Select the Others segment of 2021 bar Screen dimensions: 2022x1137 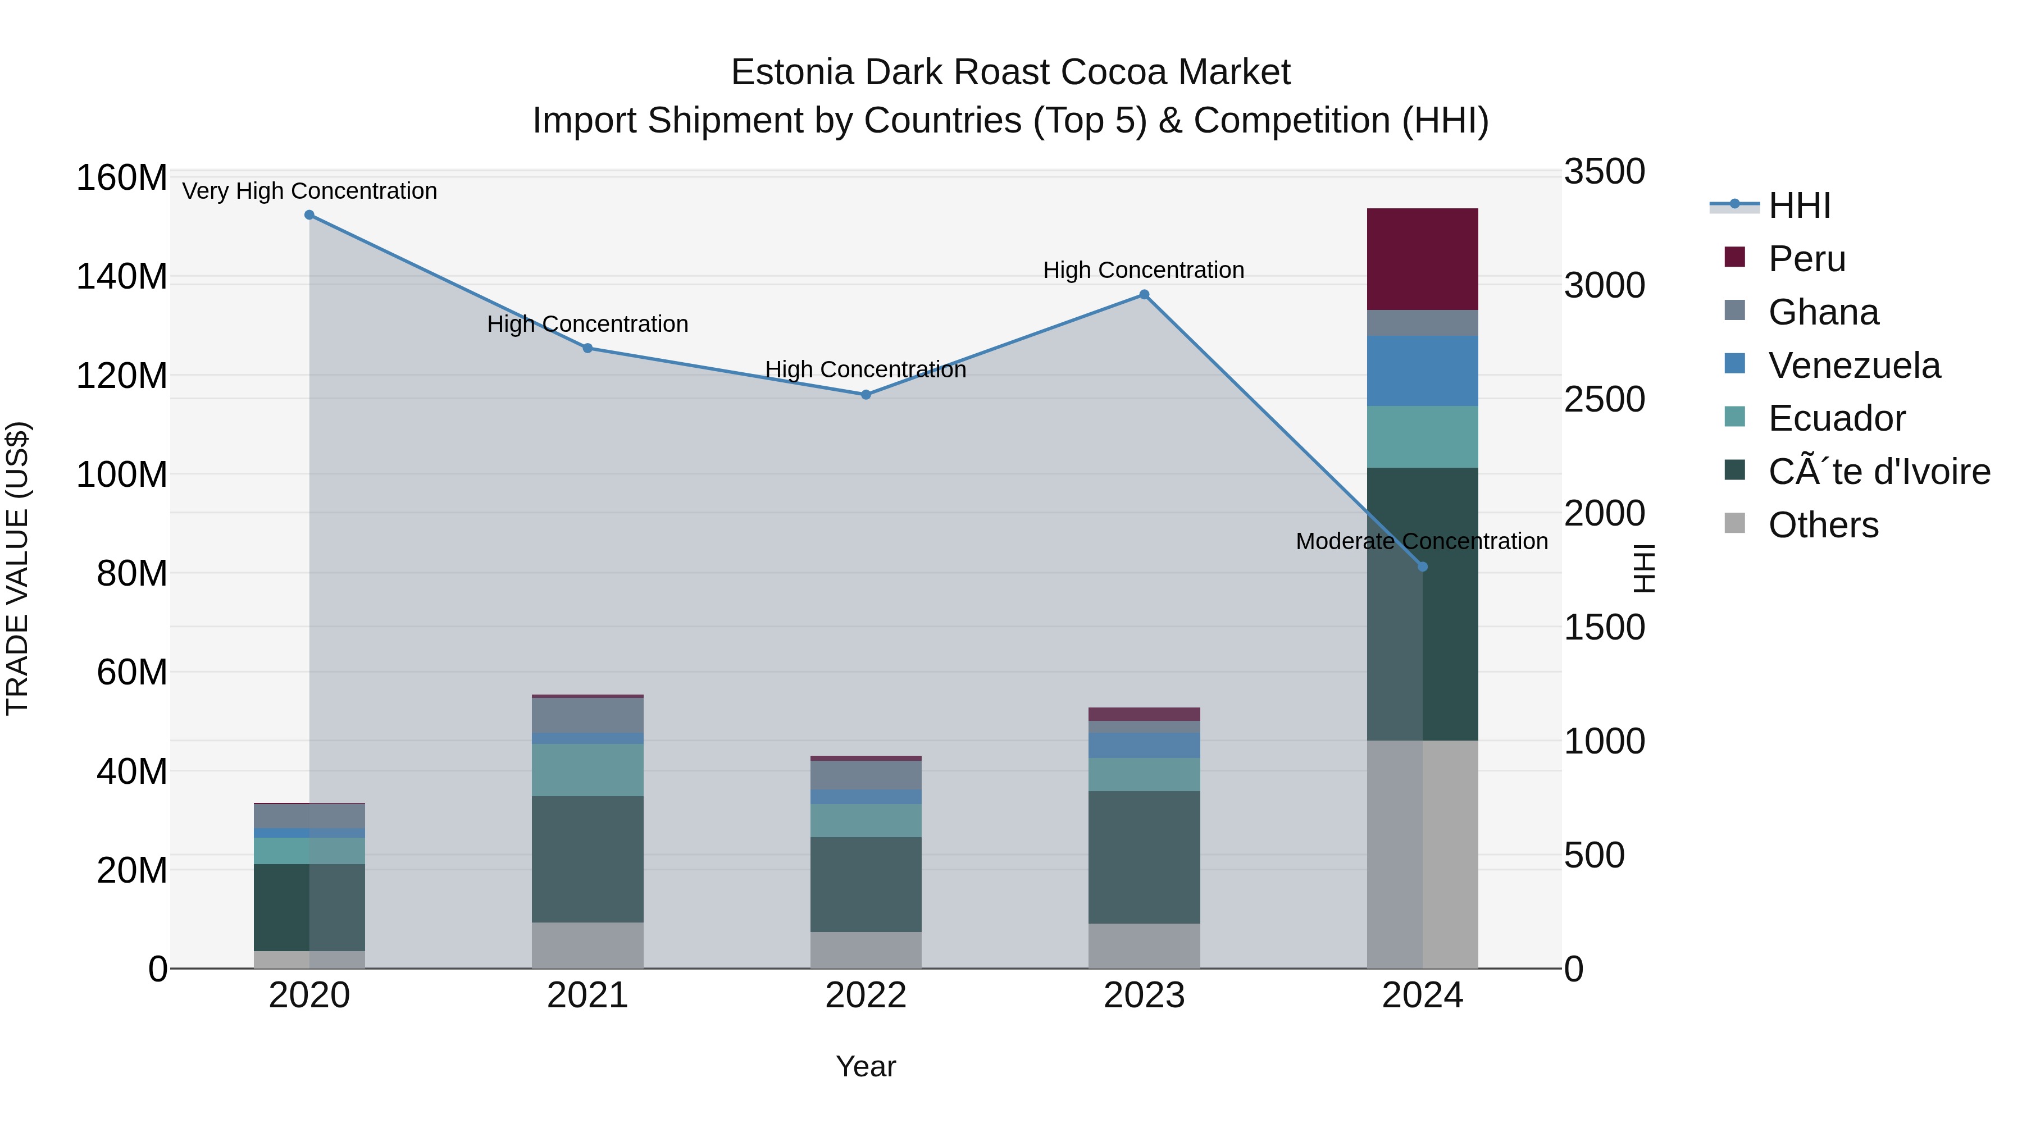pos(588,946)
